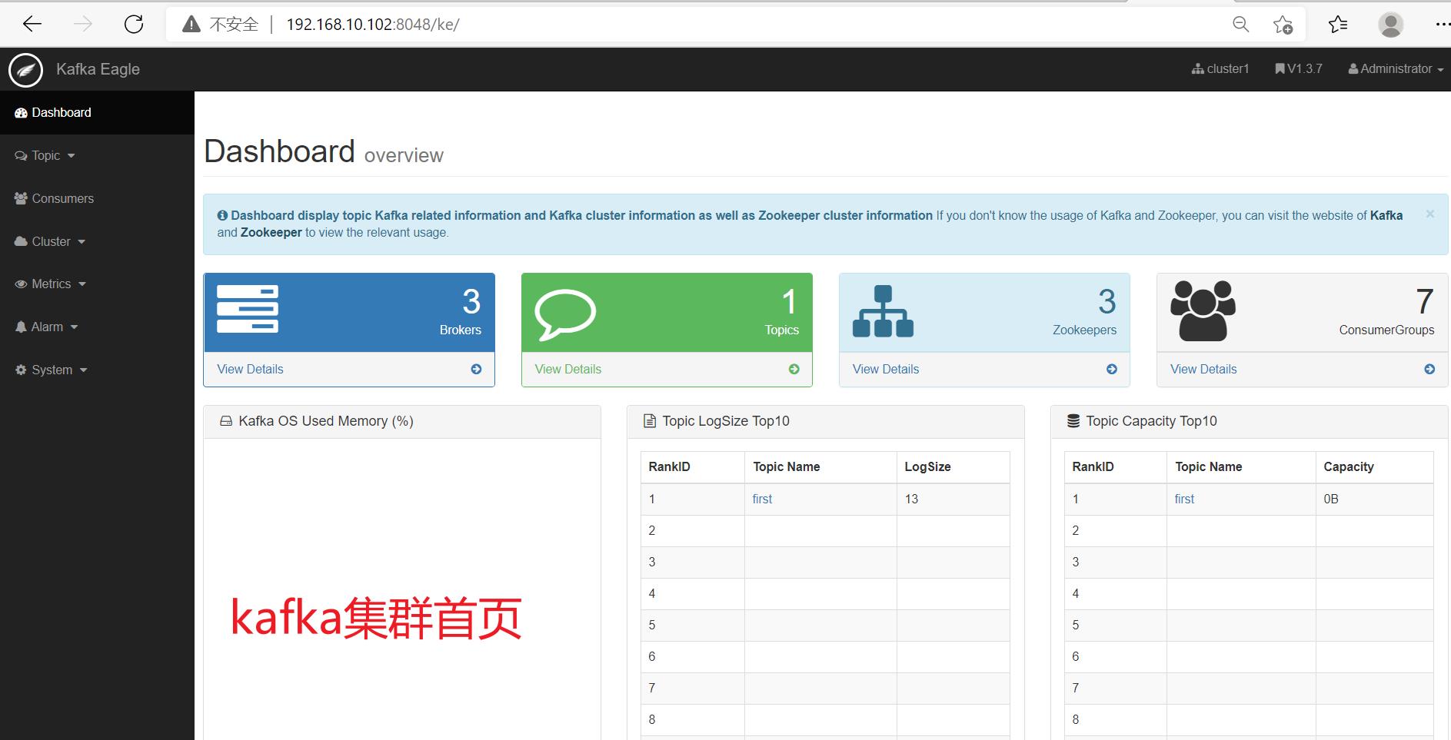The image size is (1451, 740).
Task: Click the cluster1 navbar item
Action: tap(1220, 69)
